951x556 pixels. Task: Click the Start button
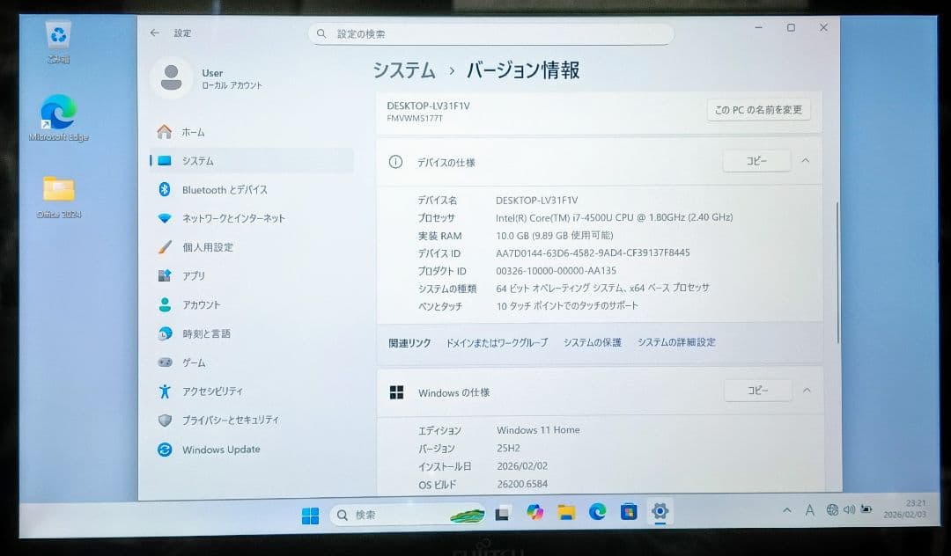pyautogui.click(x=311, y=511)
